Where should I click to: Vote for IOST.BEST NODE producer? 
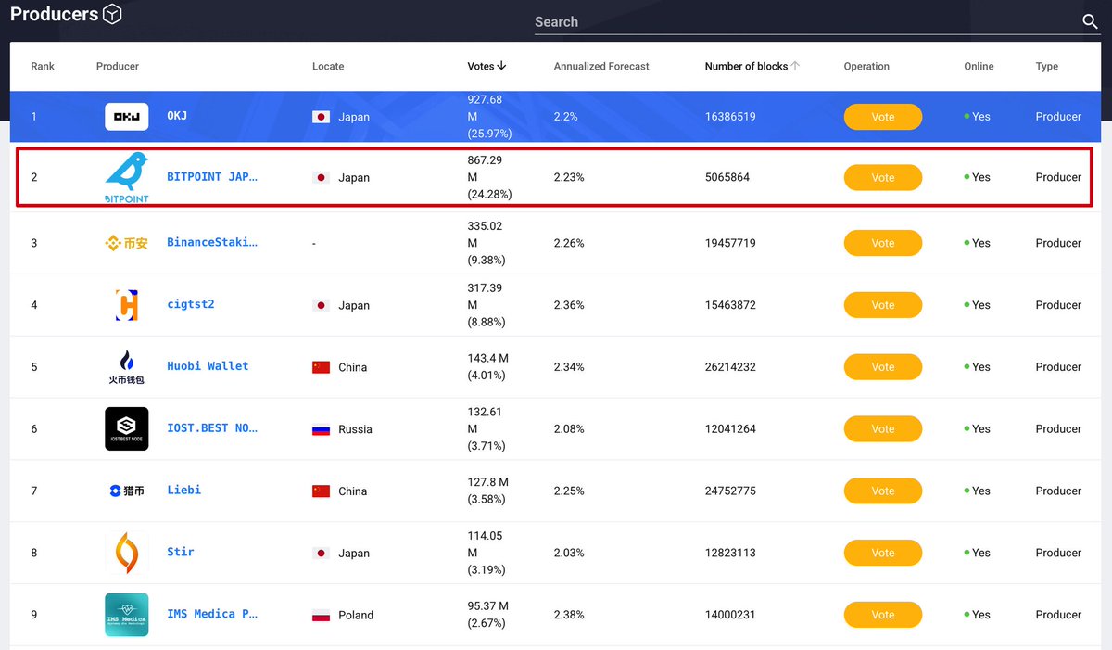tap(882, 429)
